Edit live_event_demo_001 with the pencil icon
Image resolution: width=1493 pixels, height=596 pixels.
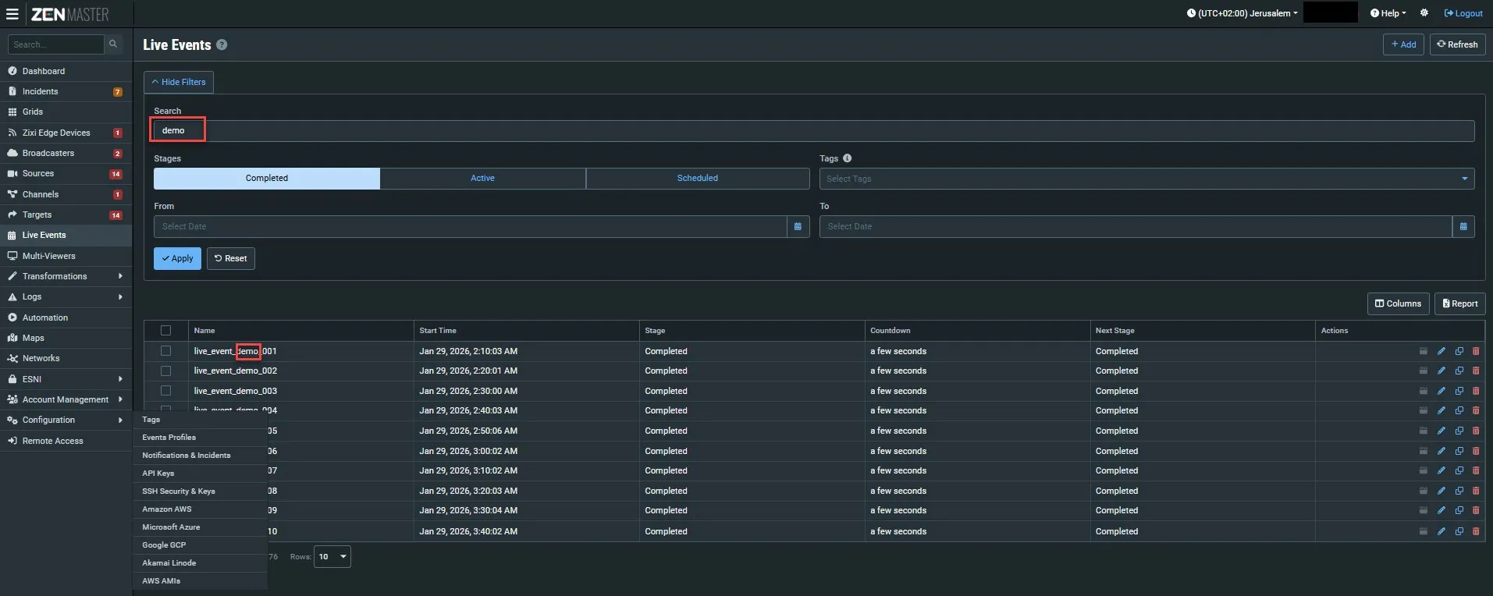coord(1441,351)
